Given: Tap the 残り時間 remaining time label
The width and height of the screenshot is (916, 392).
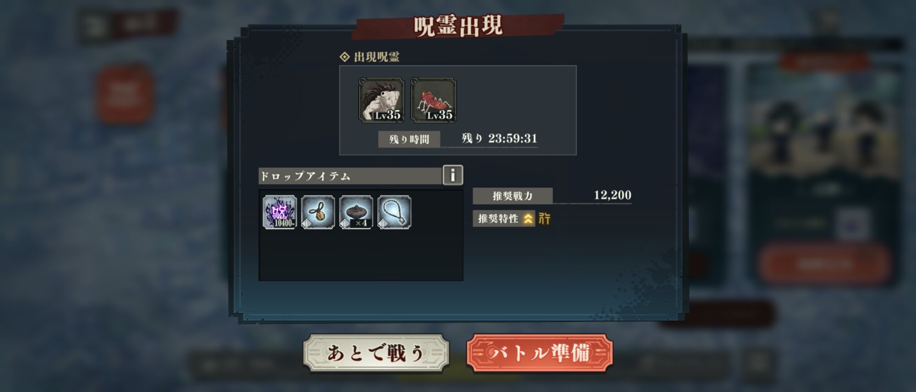Looking at the screenshot, I should click(409, 139).
